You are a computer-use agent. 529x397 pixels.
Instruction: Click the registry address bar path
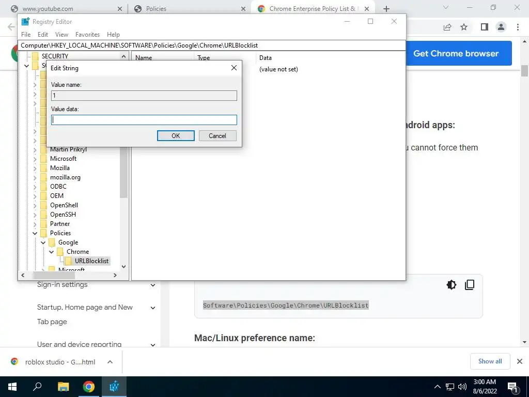212,45
